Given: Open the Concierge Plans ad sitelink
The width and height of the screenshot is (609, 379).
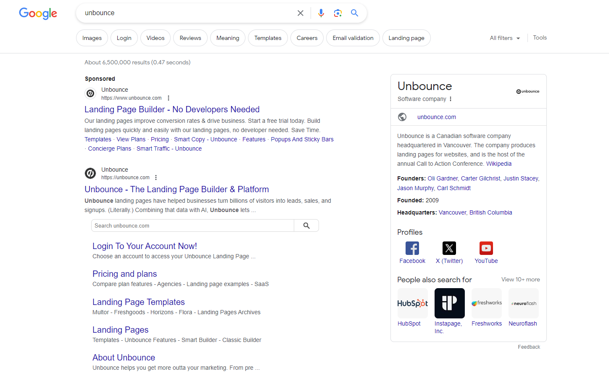Looking at the screenshot, I should point(110,148).
